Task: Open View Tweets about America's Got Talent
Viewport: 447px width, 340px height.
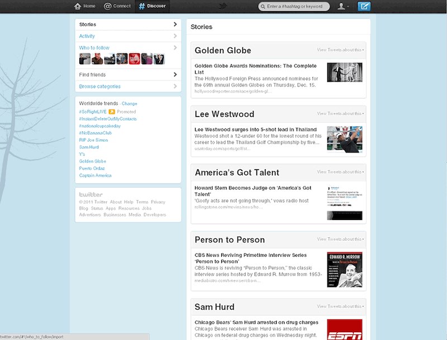Action: (340, 172)
